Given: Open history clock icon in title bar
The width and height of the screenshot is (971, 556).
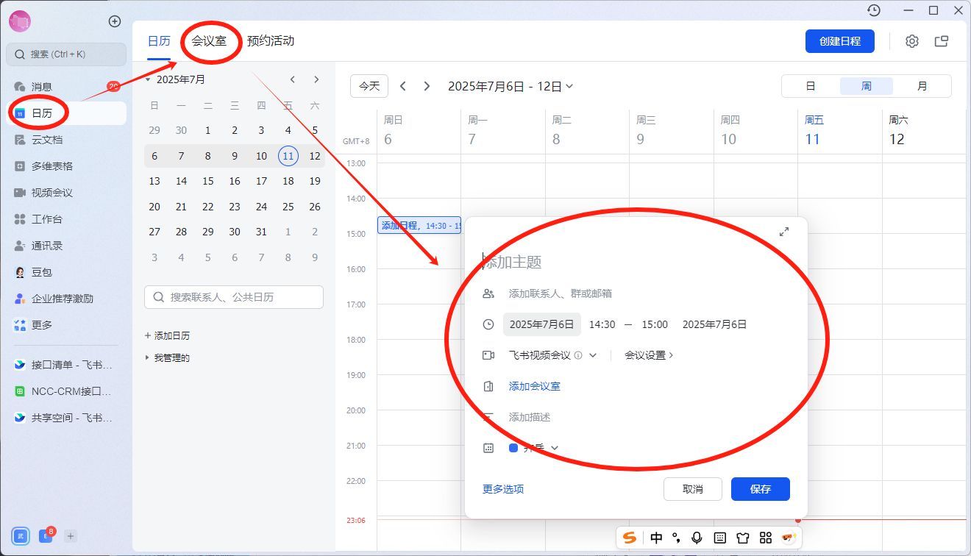Looking at the screenshot, I should [873, 10].
